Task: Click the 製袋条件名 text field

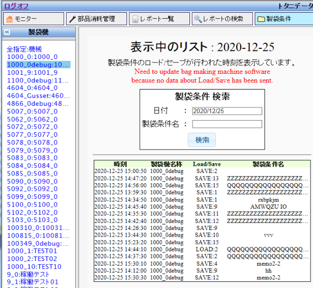Action: [227, 124]
